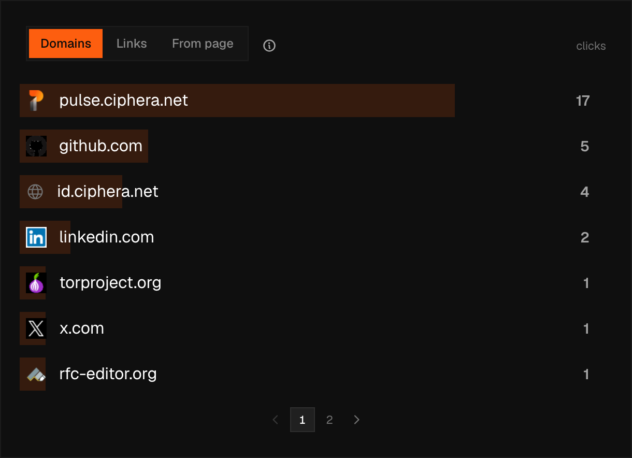Click the click count for rfc-editor.org
Viewport: 632px width, 458px height.
586,374
